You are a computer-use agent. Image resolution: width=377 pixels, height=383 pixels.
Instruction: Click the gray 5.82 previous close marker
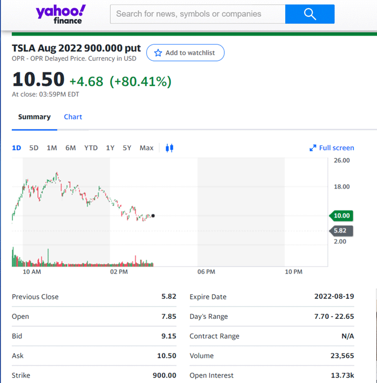tap(341, 231)
